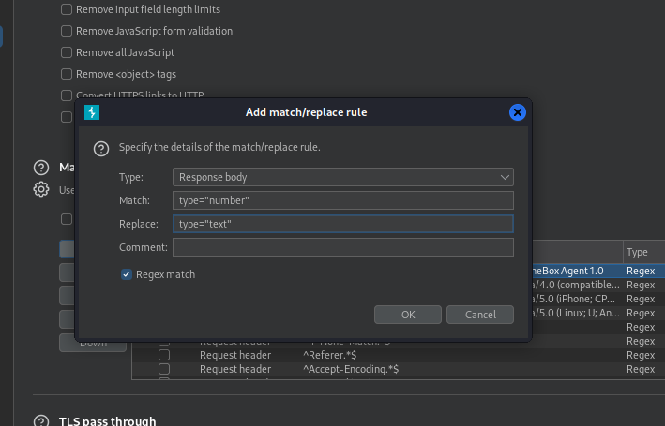Click the Replace field containing type="text"
665x426 pixels.
[343, 224]
